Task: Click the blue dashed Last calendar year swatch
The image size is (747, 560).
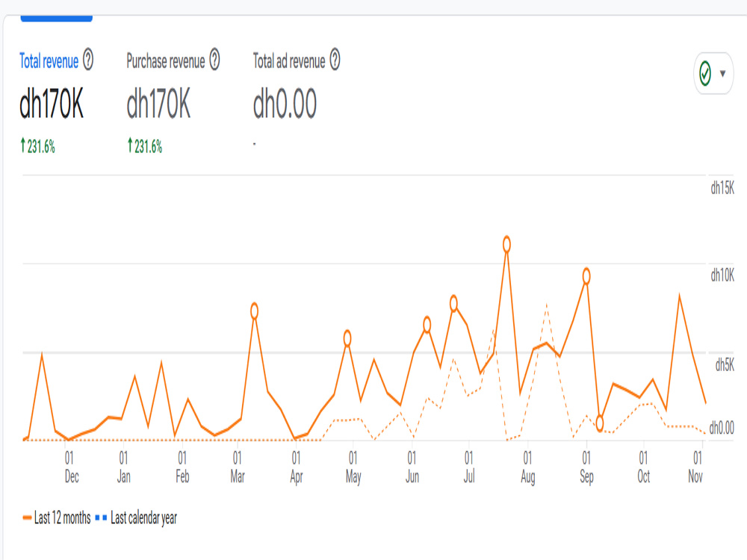Action: (101, 517)
